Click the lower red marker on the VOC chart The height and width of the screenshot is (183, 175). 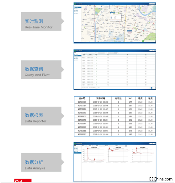(94, 159)
